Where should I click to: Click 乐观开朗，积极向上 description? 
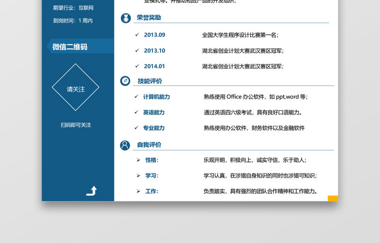255,160
